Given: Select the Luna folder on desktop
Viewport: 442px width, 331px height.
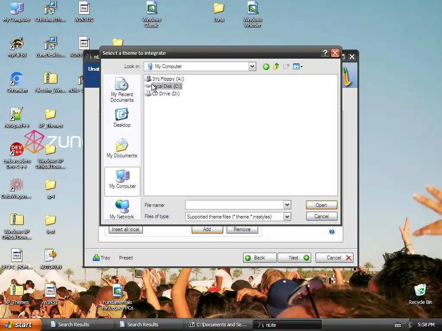Looking at the screenshot, I should coord(219,12).
